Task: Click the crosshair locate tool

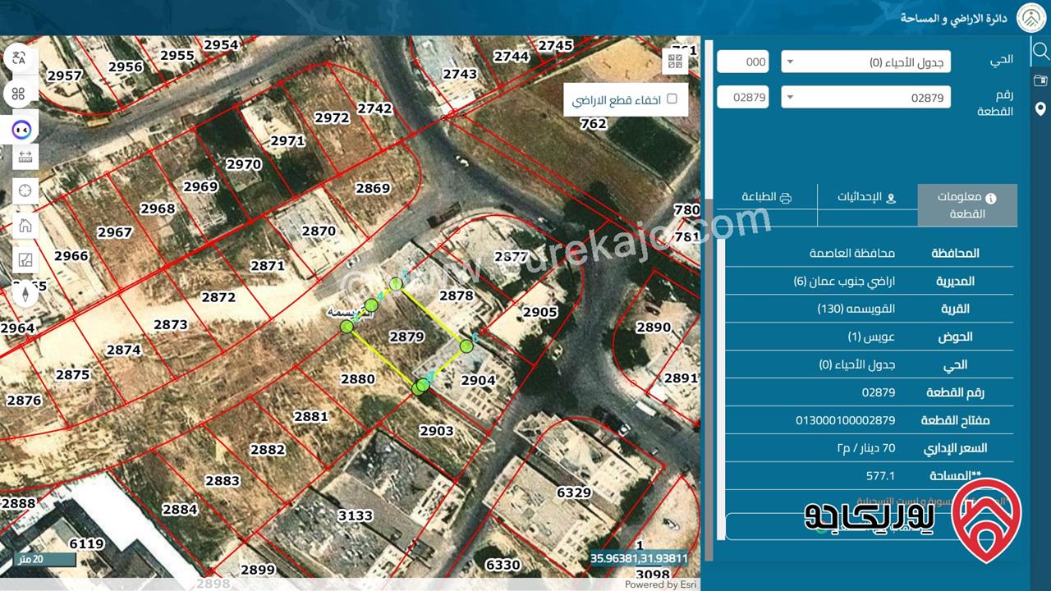Action: 25,190
